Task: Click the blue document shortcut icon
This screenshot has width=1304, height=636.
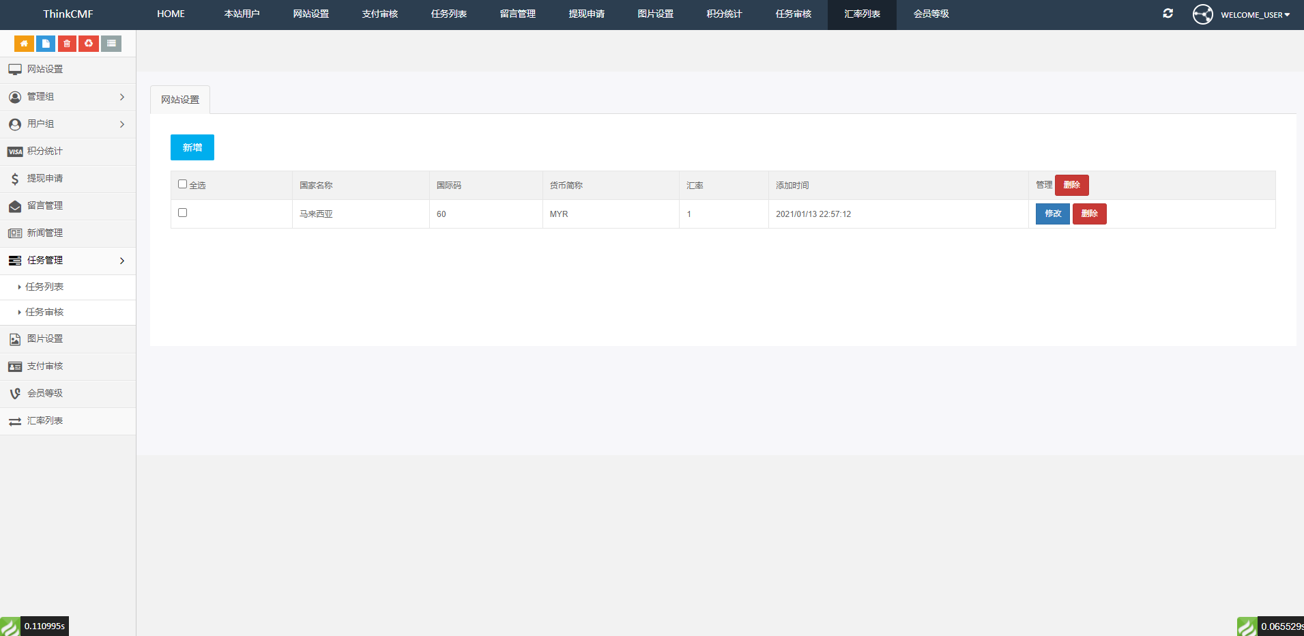Action: pos(46,44)
